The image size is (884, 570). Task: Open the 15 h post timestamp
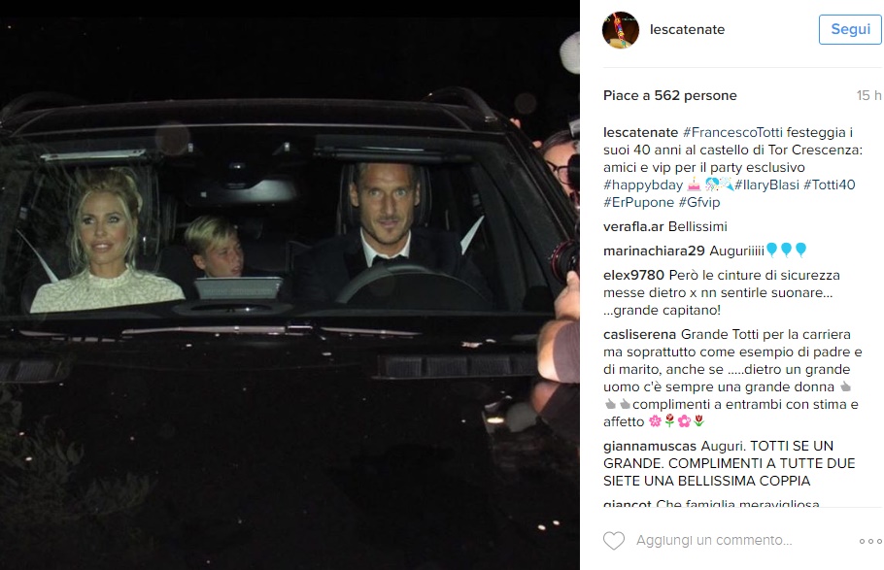[x=868, y=96]
